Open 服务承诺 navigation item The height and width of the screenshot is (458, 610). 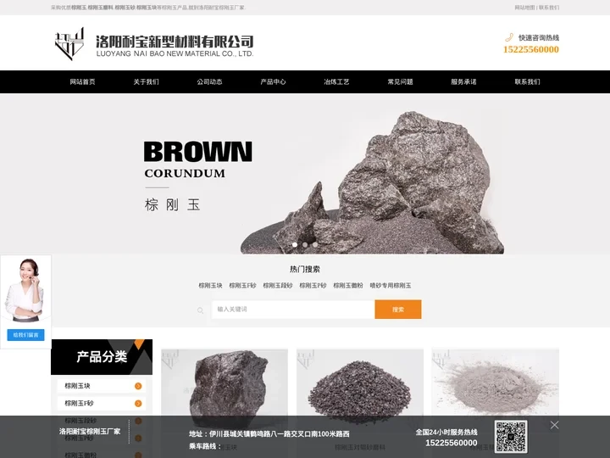click(x=463, y=81)
